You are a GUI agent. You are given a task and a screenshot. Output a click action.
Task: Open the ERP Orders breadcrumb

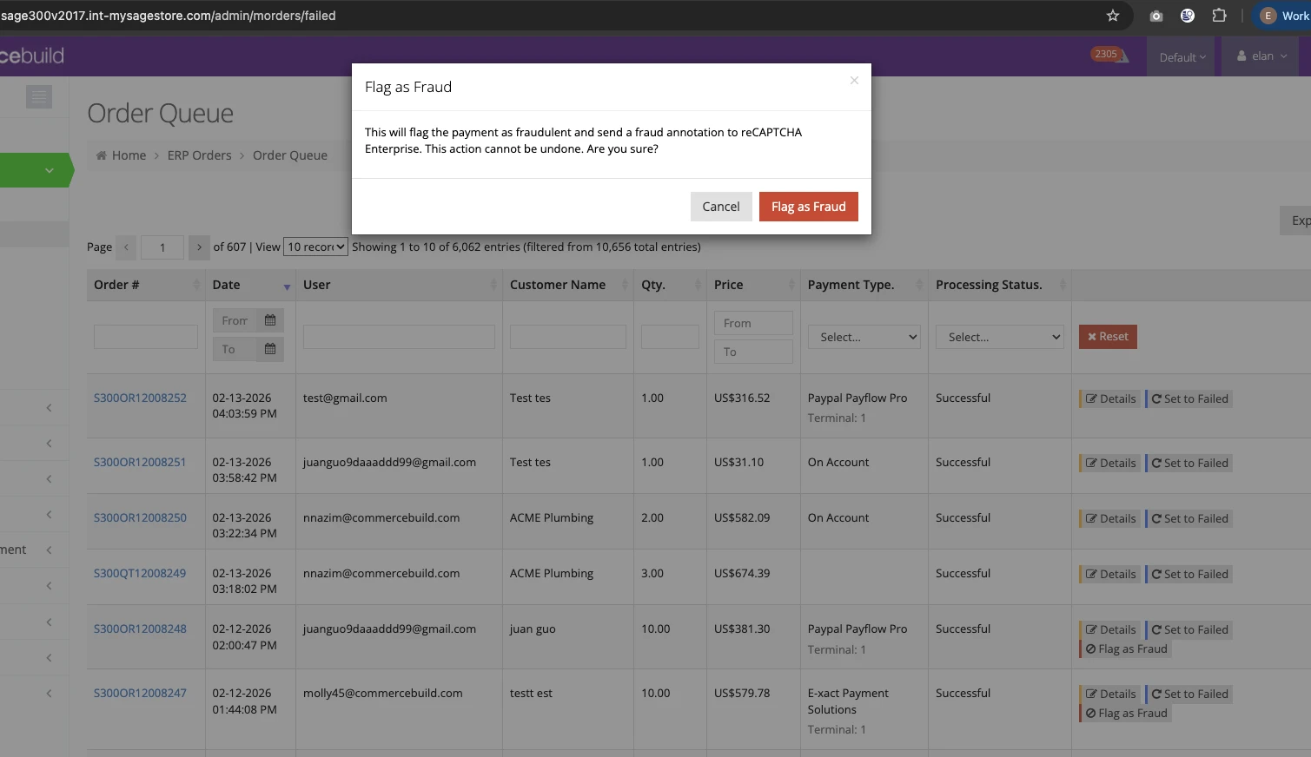pos(199,155)
